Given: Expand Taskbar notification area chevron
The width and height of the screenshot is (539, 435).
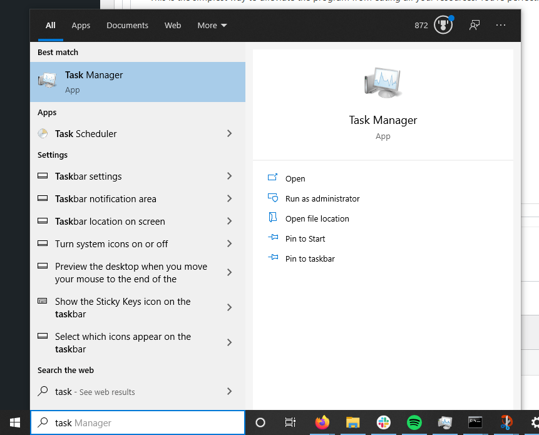Looking at the screenshot, I should coord(229,198).
